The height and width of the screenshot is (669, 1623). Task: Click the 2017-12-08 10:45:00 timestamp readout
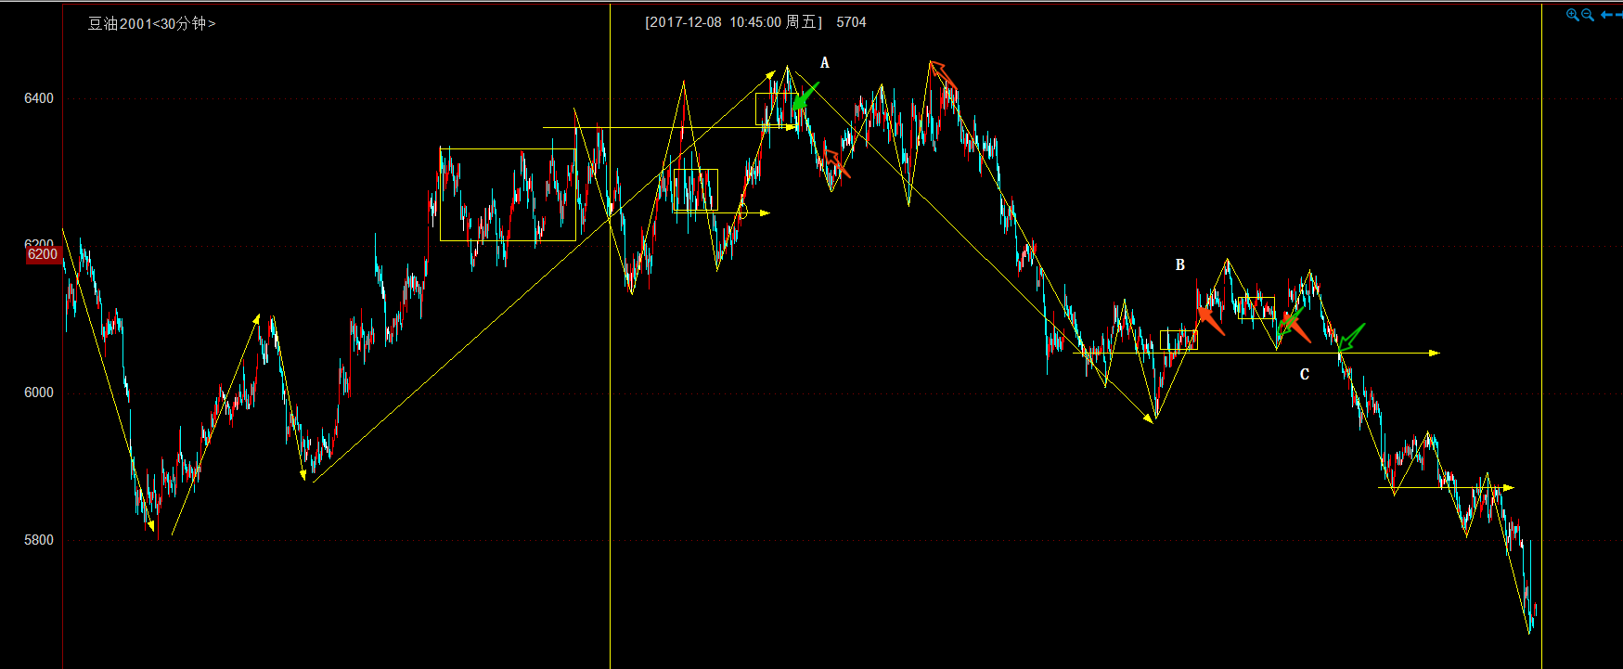733,22
